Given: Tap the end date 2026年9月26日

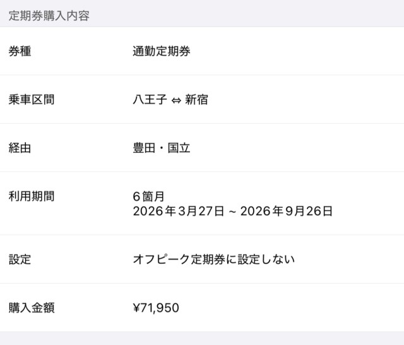Looking at the screenshot, I should (287, 211).
